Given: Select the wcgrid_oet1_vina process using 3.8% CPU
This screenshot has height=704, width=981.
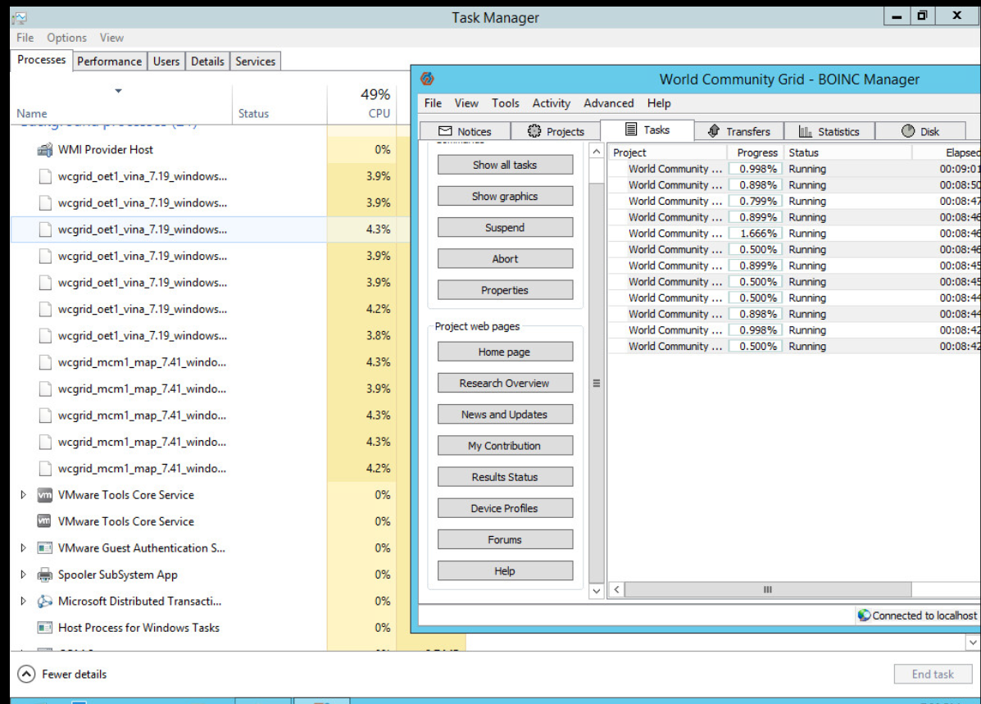Looking at the screenshot, I should pos(210,335).
